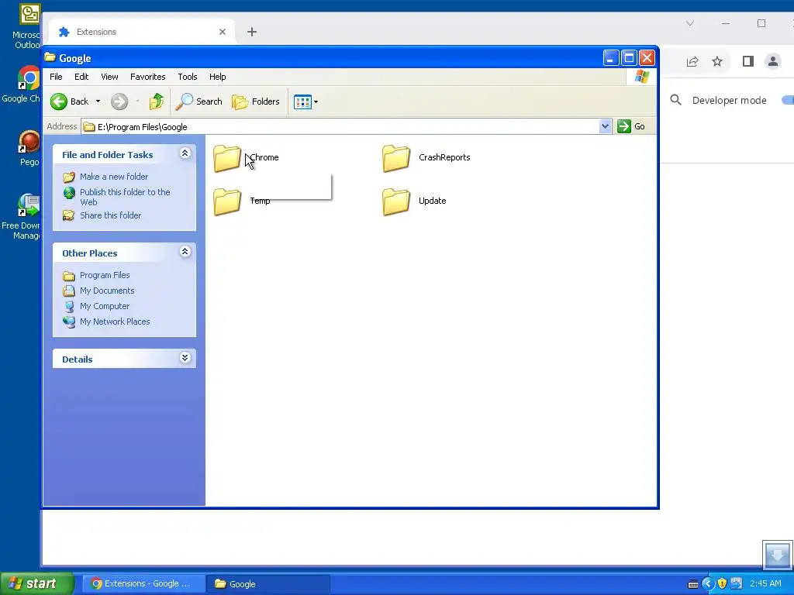Viewport: 794px width, 595px height.
Task: Click the tray icon beside the clock
Action: pos(737,584)
